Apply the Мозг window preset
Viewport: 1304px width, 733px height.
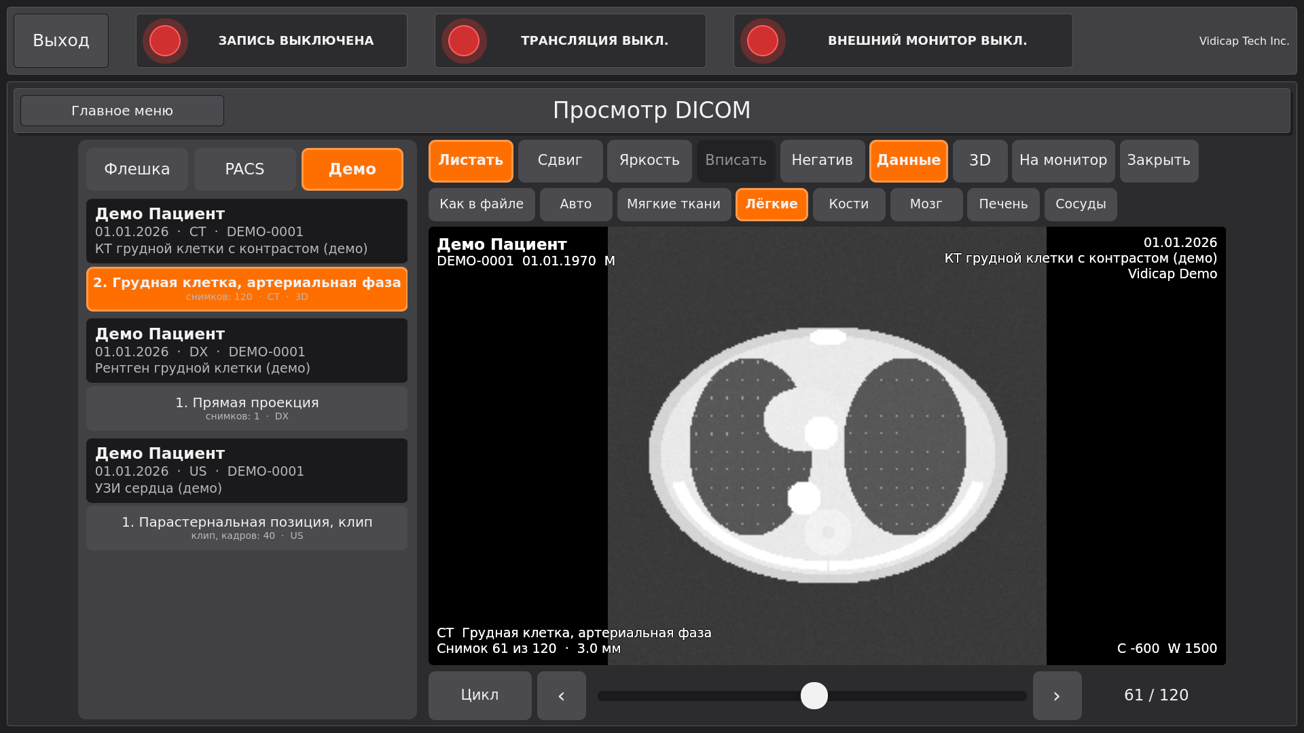click(x=926, y=204)
